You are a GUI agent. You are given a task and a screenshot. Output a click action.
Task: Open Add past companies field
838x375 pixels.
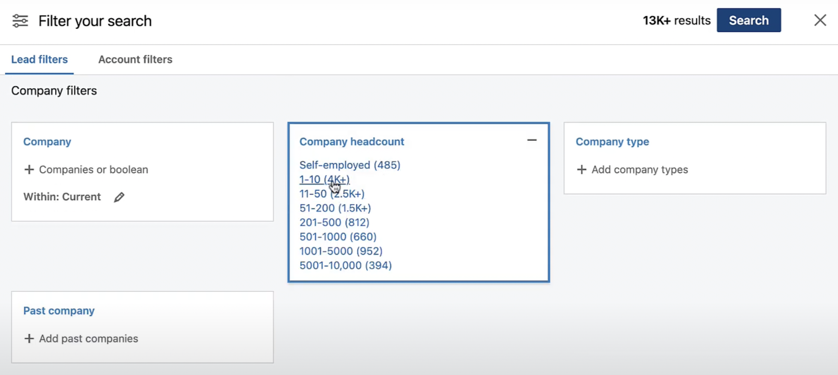(x=88, y=339)
